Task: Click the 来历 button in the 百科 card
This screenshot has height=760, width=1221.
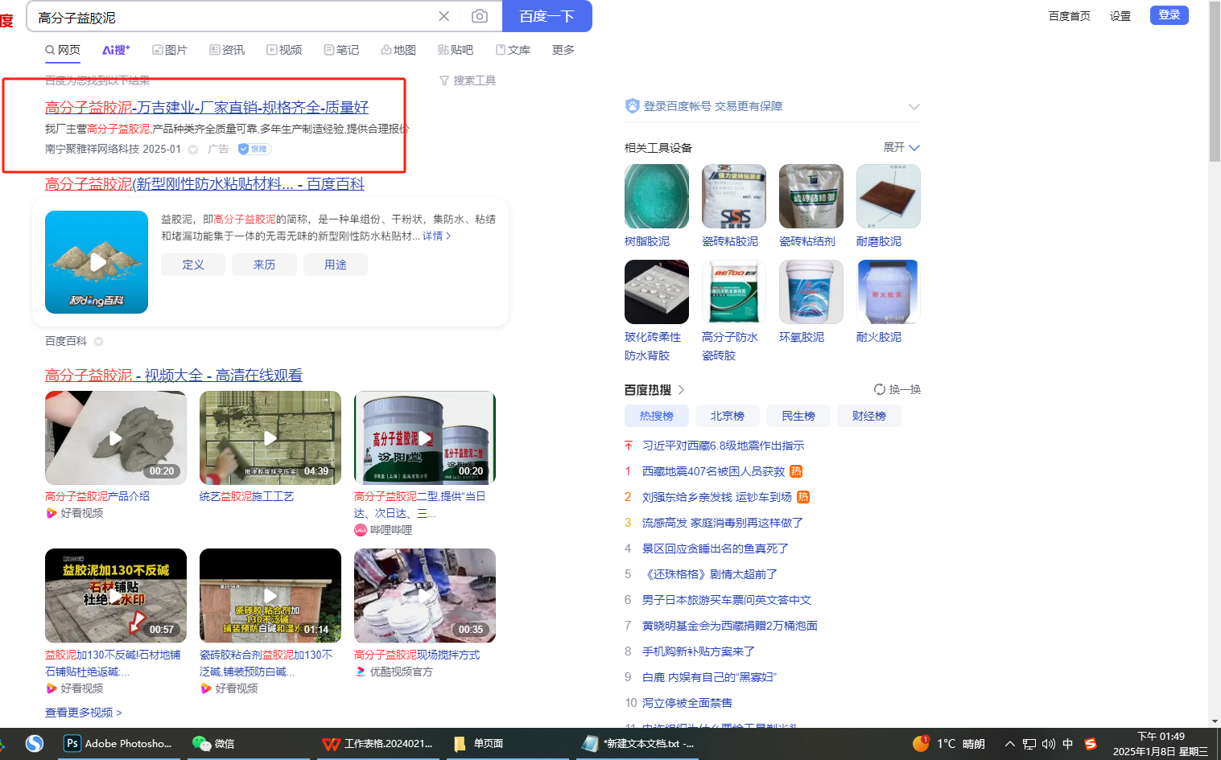Action: coord(264,265)
